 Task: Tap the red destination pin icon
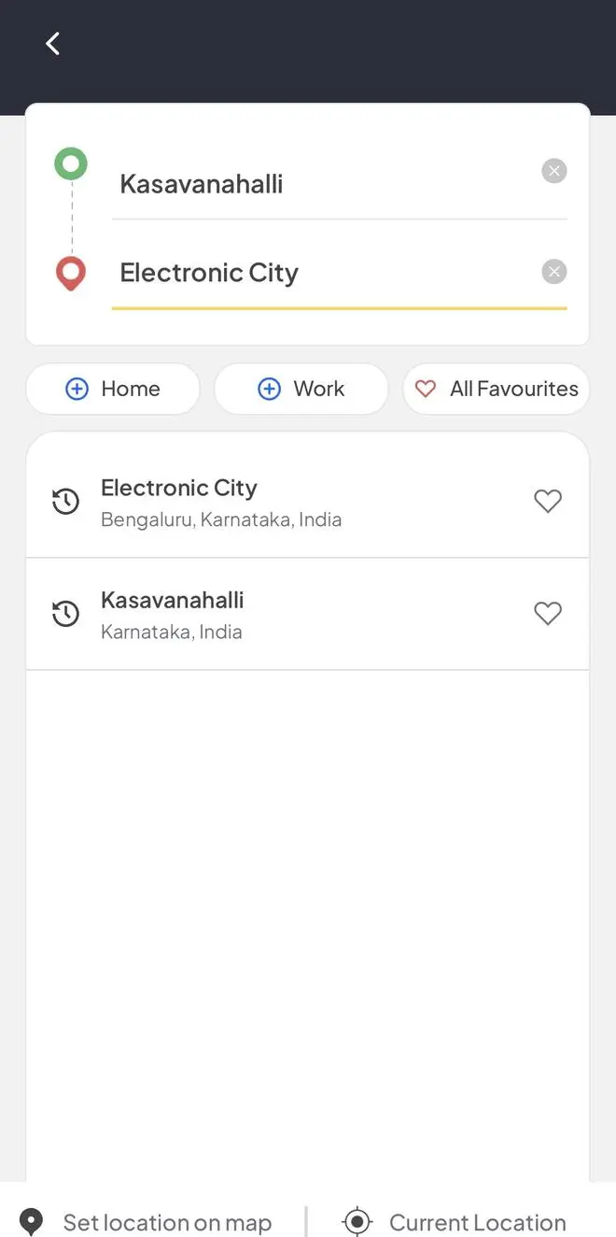71,274
